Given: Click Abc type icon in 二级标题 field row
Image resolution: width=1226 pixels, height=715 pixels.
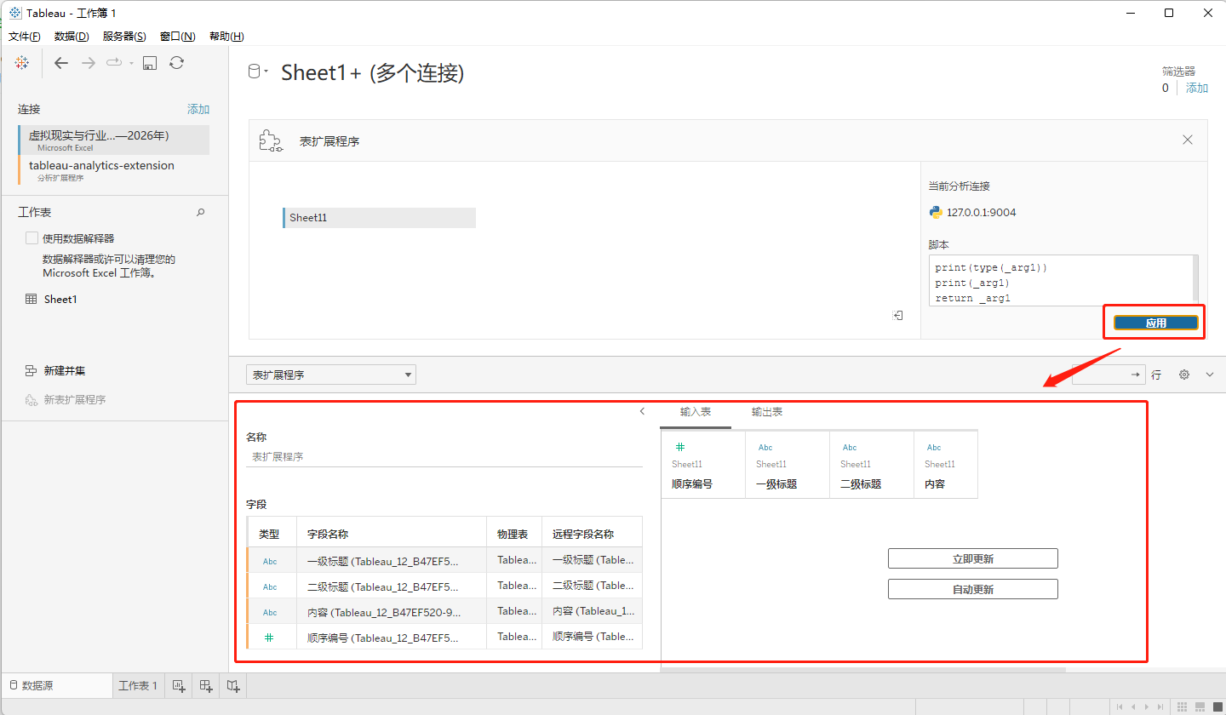Looking at the screenshot, I should [x=270, y=587].
